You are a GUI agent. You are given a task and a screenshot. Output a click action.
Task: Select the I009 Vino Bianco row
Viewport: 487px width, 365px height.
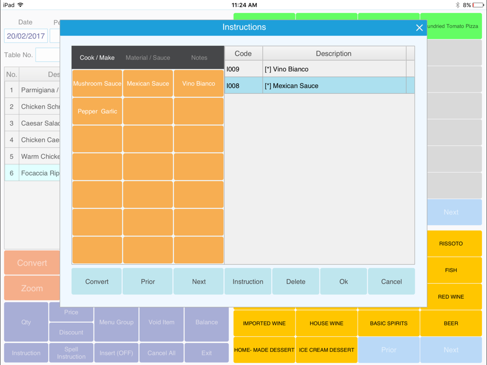click(319, 69)
